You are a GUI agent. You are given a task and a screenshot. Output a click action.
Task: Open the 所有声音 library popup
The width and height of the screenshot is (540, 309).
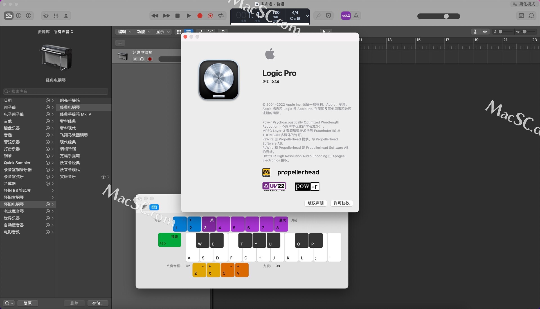point(63,32)
